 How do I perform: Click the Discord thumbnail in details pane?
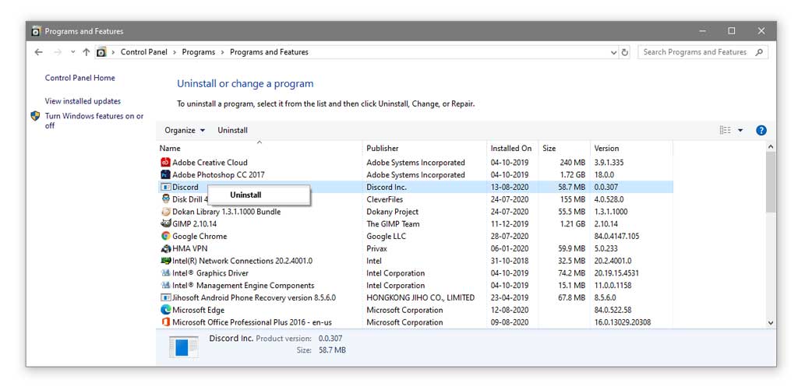coord(183,346)
